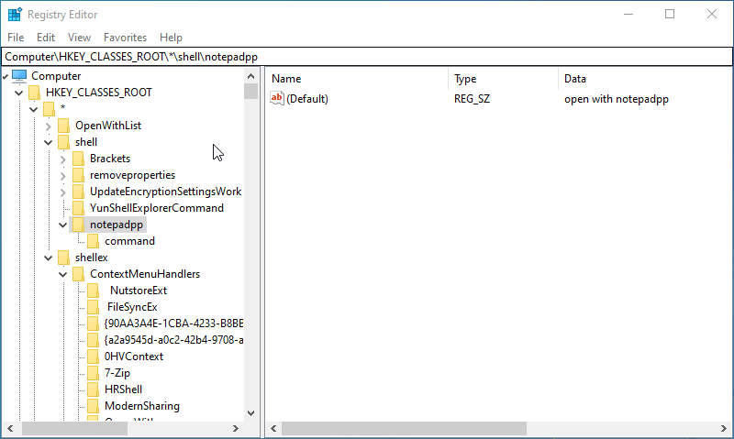Click the Computer monitor icon in tree
734x439 pixels.
[x=19, y=76]
